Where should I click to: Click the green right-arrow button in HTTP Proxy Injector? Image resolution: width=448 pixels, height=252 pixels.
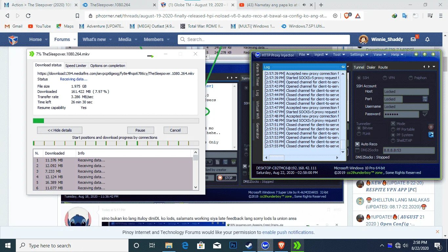[x=433, y=54]
